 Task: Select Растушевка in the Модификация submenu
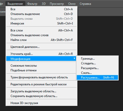coord(97,77)
